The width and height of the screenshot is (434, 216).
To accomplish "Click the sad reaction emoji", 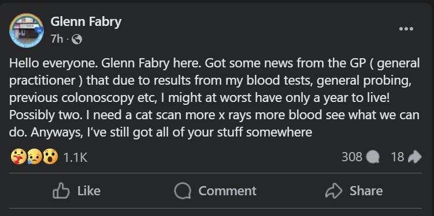I will coord(34,157).
